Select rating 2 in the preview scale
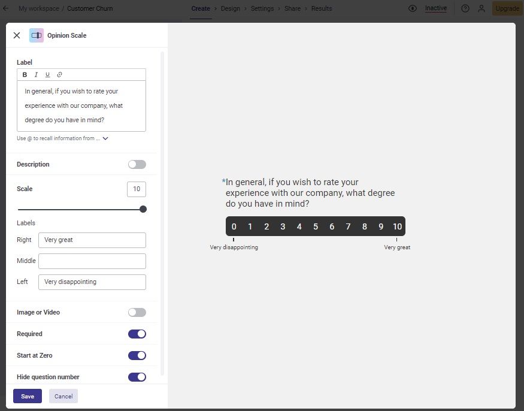 click(x=266, y=226)
